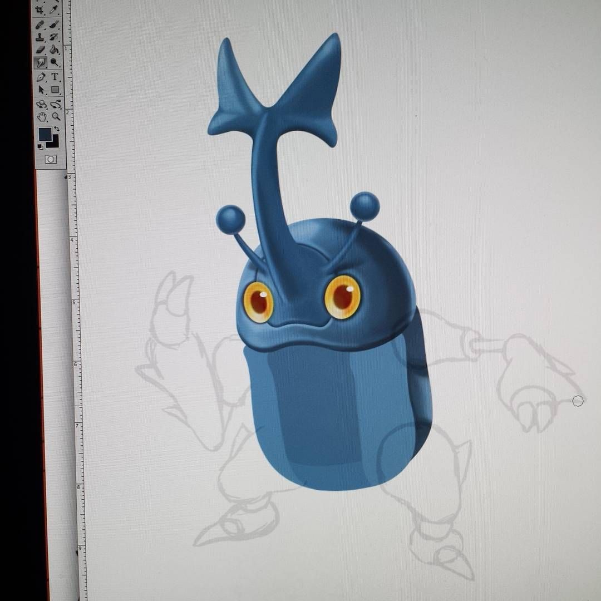Select the Paint Bucket tool
The image size is (601, 601).
pyautogui.click(x=55, y=49)
